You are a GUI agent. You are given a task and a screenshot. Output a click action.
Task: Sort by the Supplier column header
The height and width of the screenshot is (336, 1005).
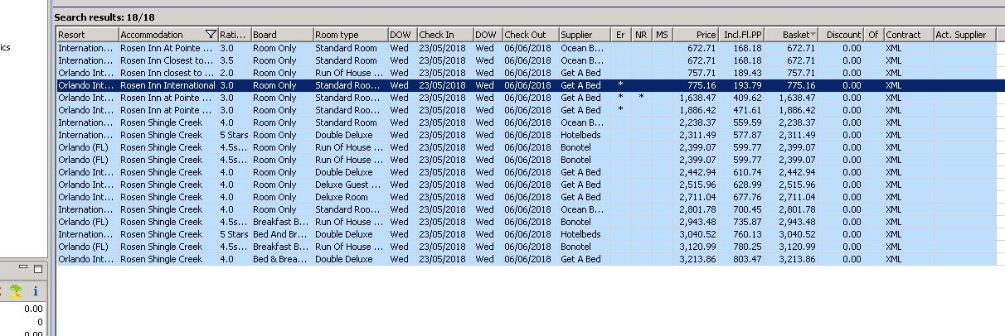coord(585,35)
